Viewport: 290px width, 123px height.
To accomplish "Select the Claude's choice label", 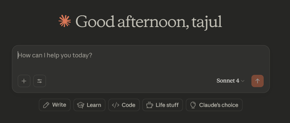I will tap(218, 105).
